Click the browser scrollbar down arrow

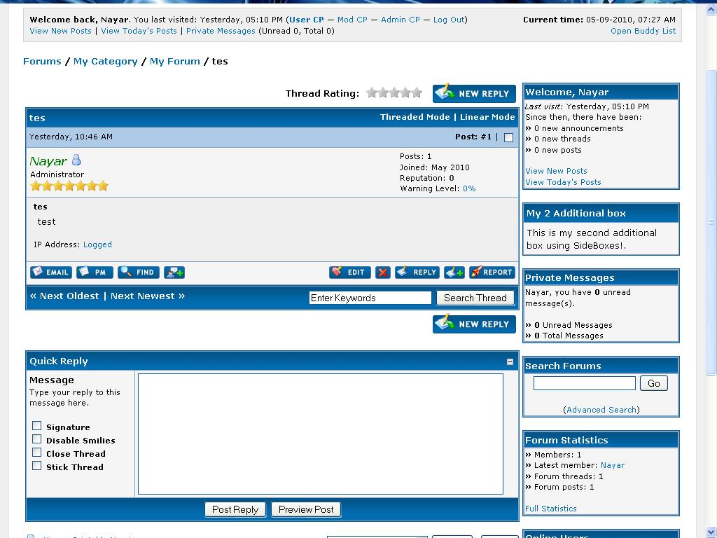point(711,532)
